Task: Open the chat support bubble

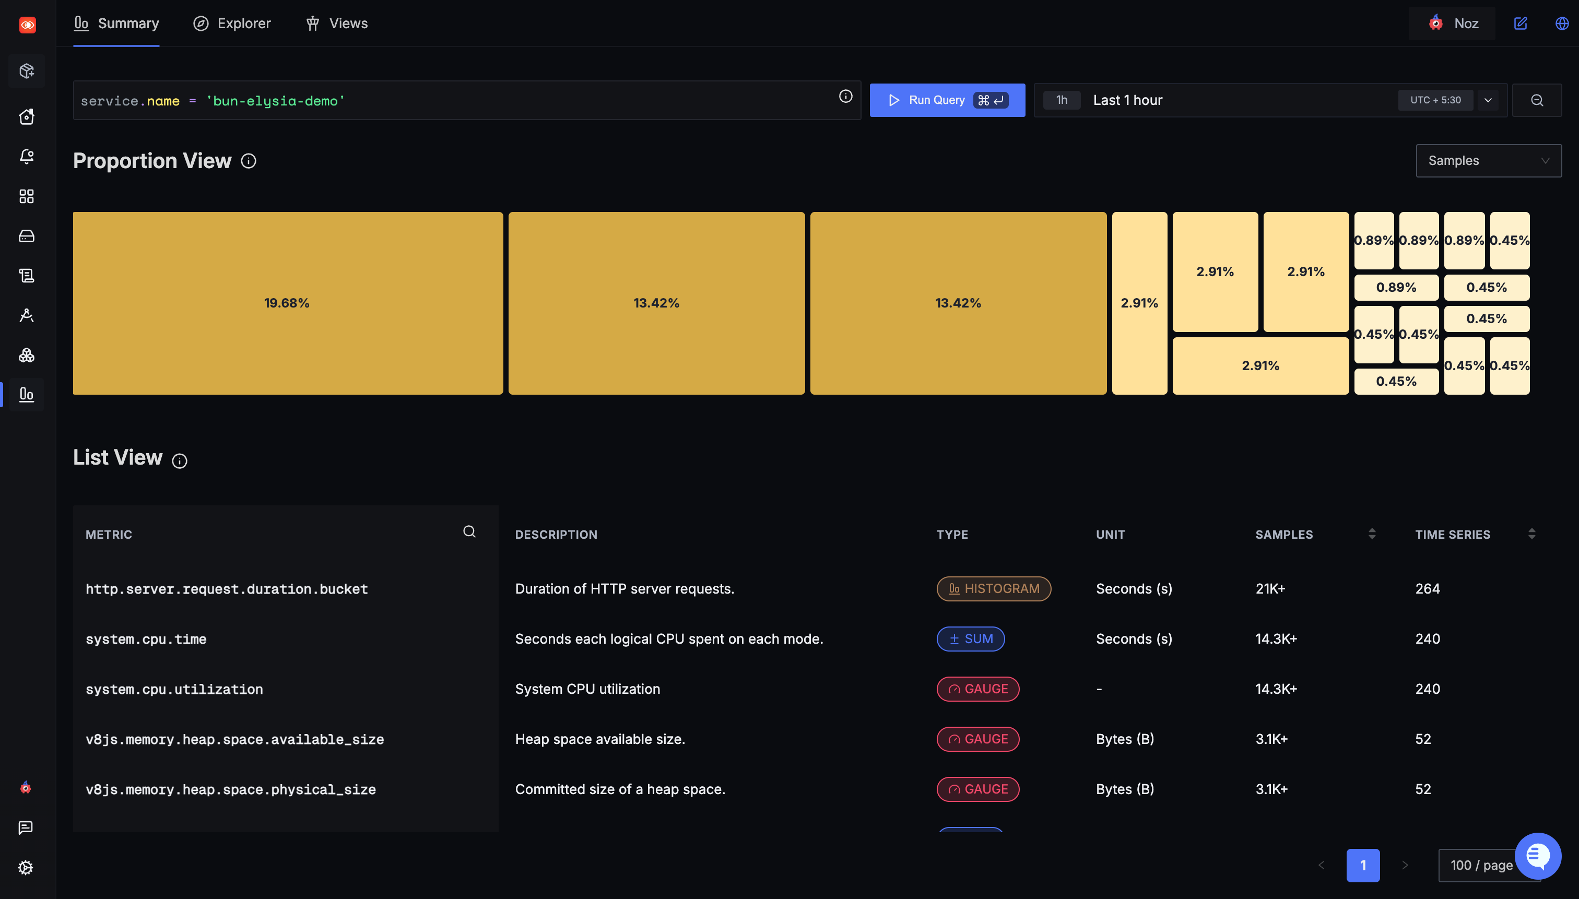Action: tap(1538, 856)
